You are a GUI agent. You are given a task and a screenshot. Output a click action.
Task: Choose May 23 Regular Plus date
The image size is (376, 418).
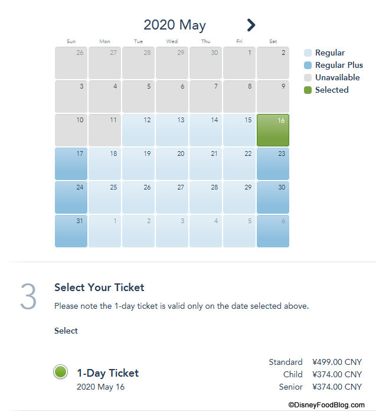pyautogui.click(x=273, y=164)
